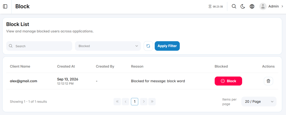Go to the next page arrow
Image resolution: width=286 pixels, height=115 pixels.
pos(144,102)
